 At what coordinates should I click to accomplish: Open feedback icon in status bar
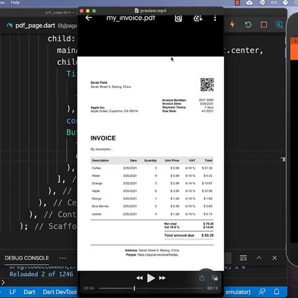(262, 292)
